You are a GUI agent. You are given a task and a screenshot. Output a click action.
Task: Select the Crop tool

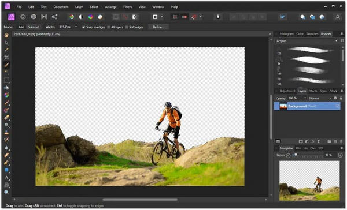[x=6, y=58]
